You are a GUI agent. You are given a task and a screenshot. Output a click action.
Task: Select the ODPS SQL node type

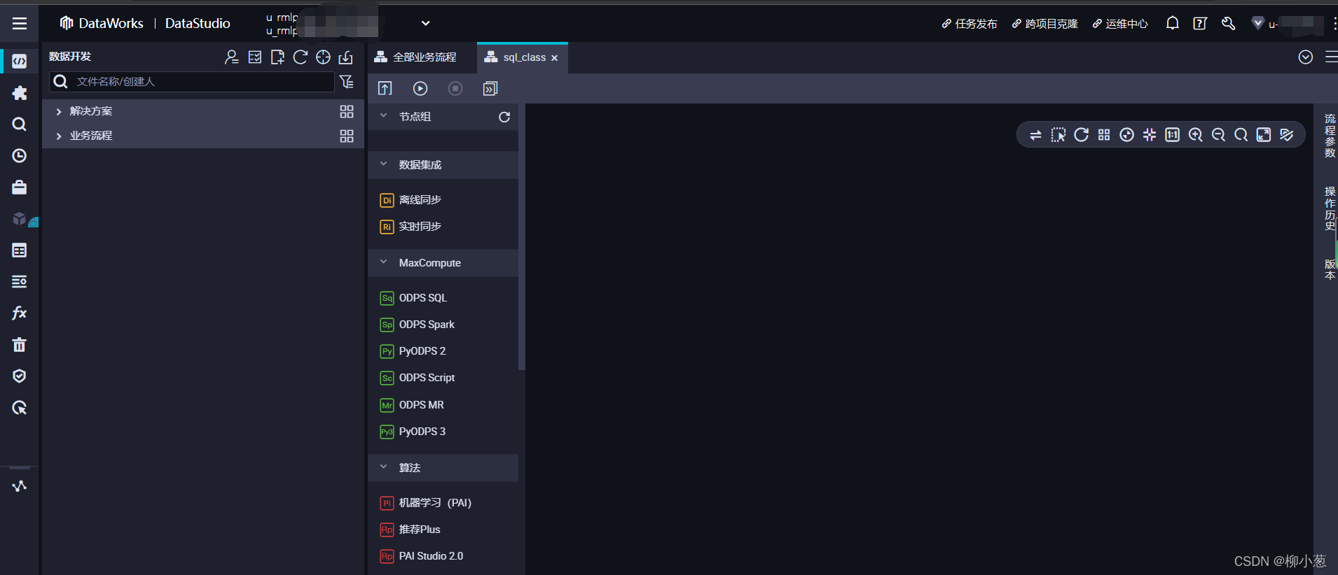pyautogui.click(x=413, y=298)
